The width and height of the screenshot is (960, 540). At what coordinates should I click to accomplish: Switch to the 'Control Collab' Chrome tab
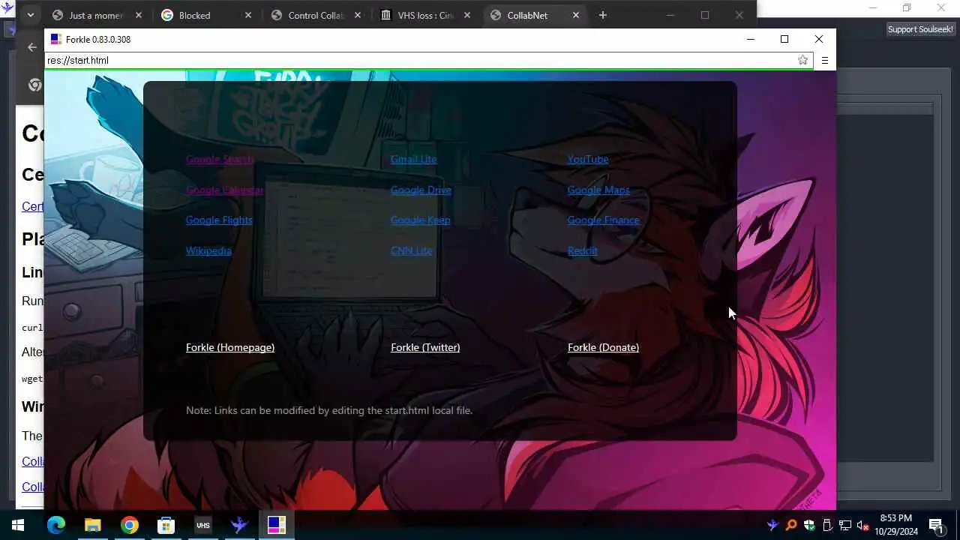tap(315, 15)
